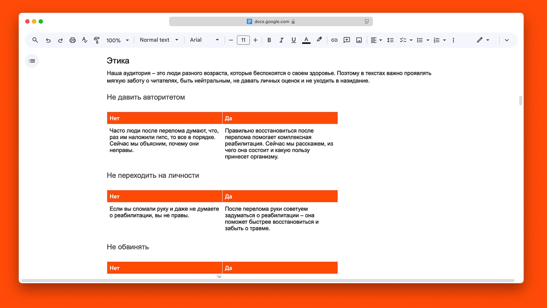Click the font size field showing 11

tap(243, 40)
